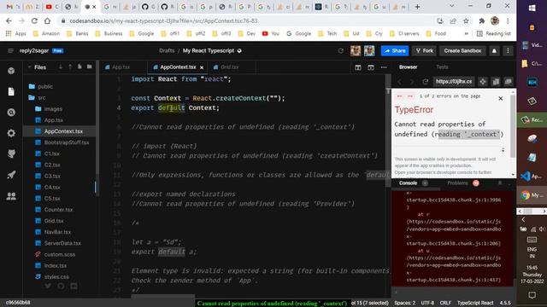
Task: Open custom.scss in file tree
Action: pos(59,254)
